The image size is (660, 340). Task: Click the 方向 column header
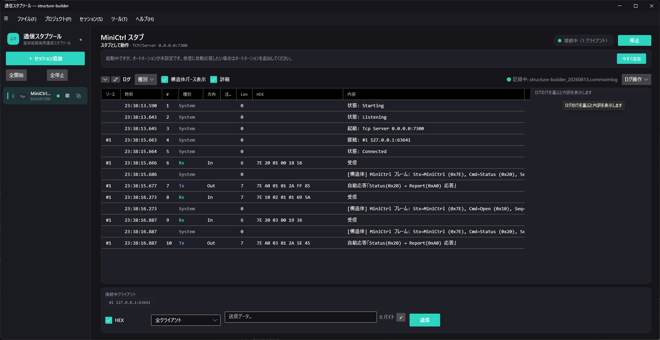[x=212, y=94]
